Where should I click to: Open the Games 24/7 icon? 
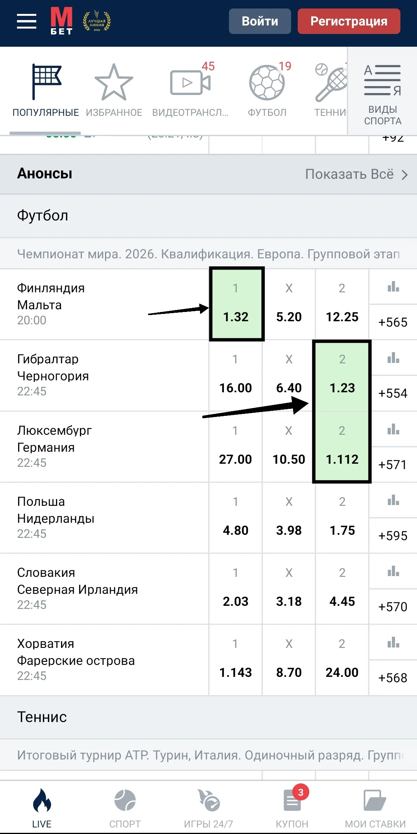click(208, 800)
